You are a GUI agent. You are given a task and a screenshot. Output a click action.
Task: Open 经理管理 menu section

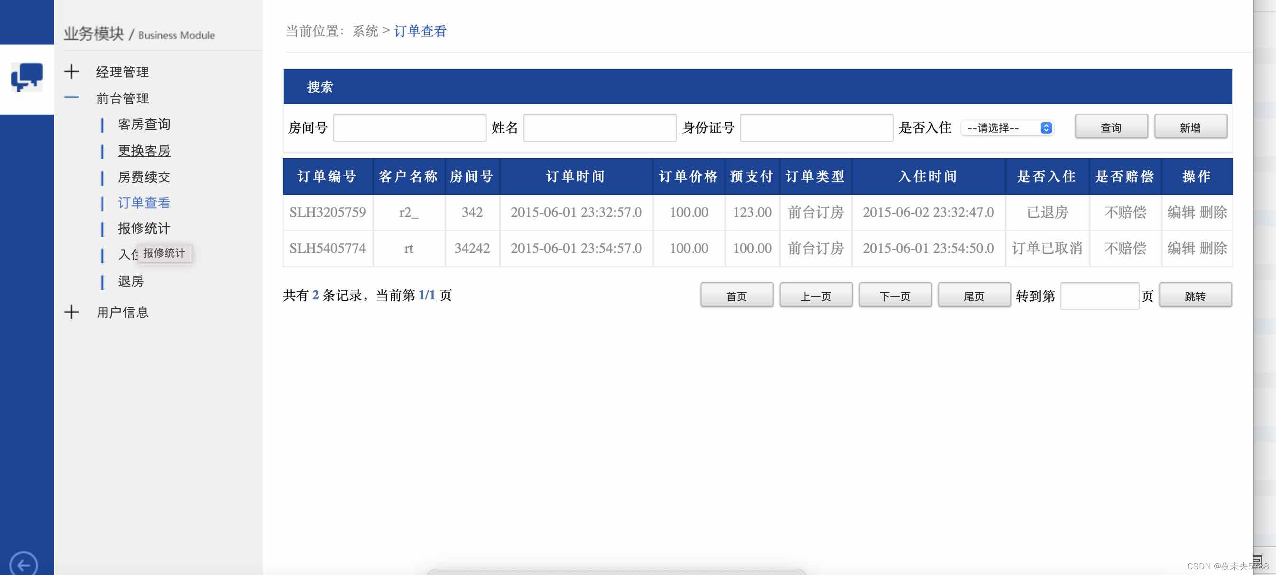pos(122,72)
